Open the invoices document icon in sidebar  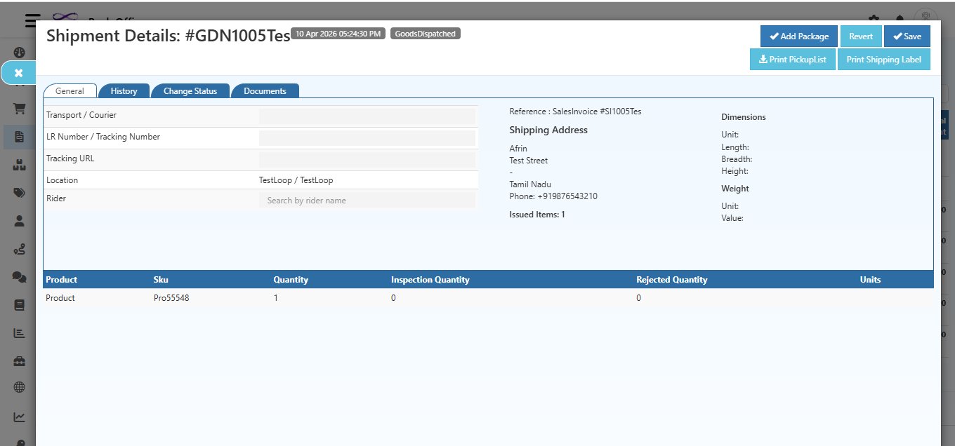[19, 136]
